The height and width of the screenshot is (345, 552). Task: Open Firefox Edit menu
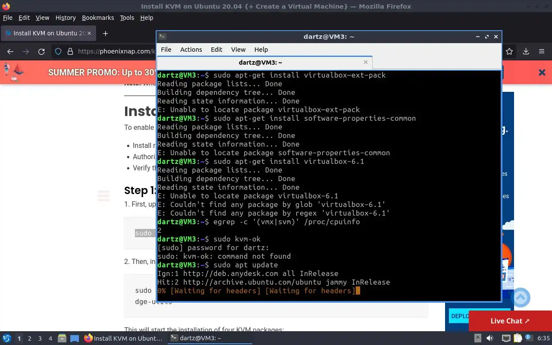24,18
